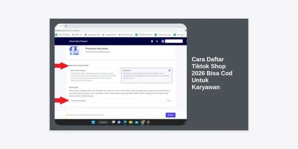Viewport: 298px width, 149px height.
Task: Open the Products sheet bookmark
Action: click(163, 35)
